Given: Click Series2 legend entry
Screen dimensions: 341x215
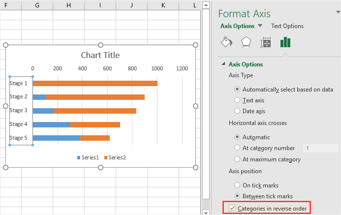Looking at the screenshot, I should tap(115, 157).
